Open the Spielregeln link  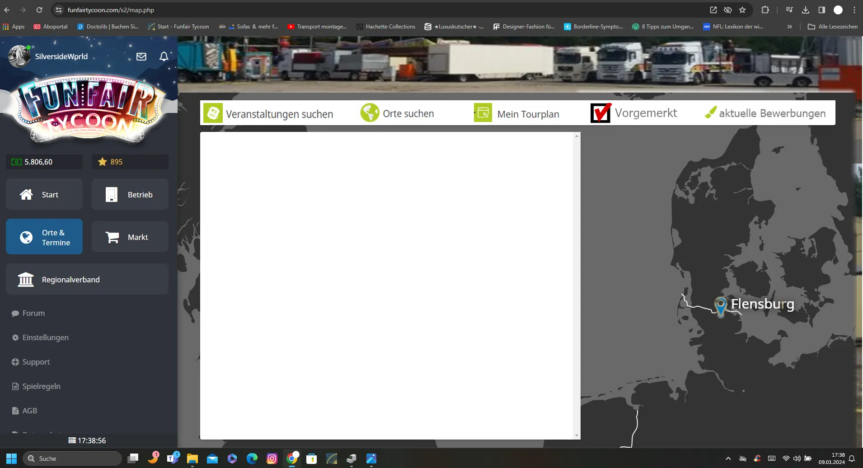(x=41, y=386)
